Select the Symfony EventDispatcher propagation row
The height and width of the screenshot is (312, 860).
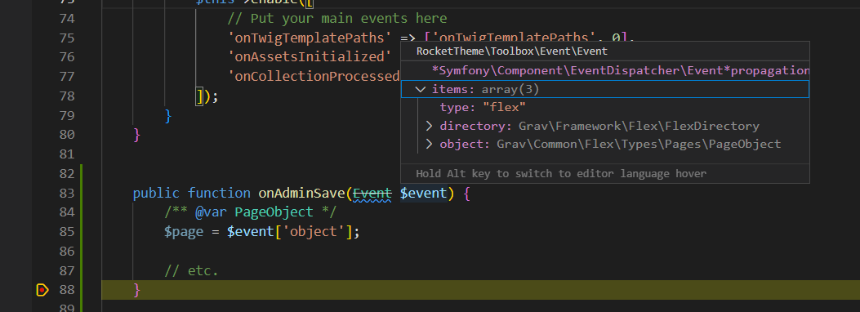[x=605, y=71]
